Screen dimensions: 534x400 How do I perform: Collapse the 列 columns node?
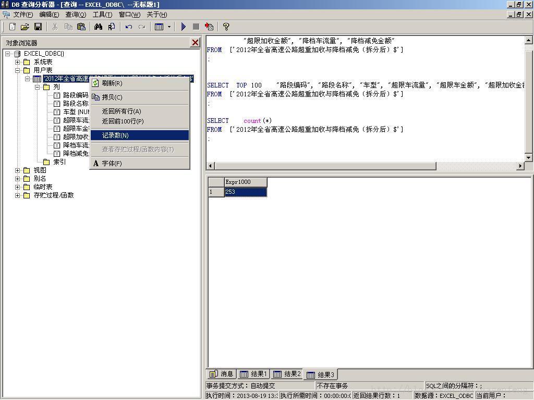point(37,87)
